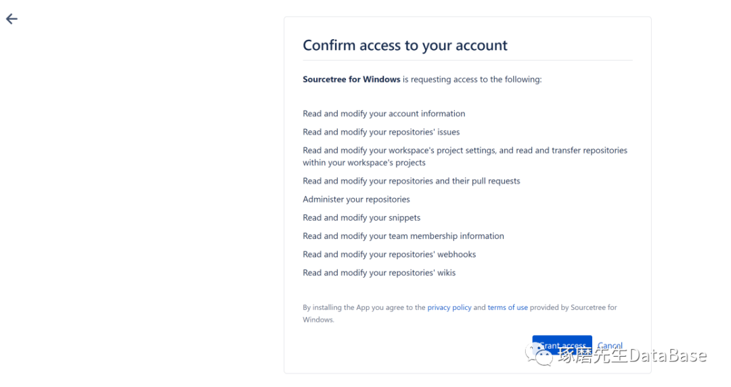Click 'Administer your repositories' text
This screenshot has height=387, width=731.
pos(356,199)
